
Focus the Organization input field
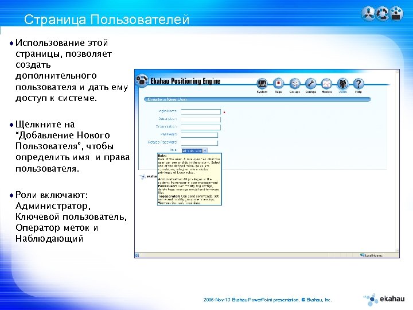pyautogui.click(x=201, y=127)
